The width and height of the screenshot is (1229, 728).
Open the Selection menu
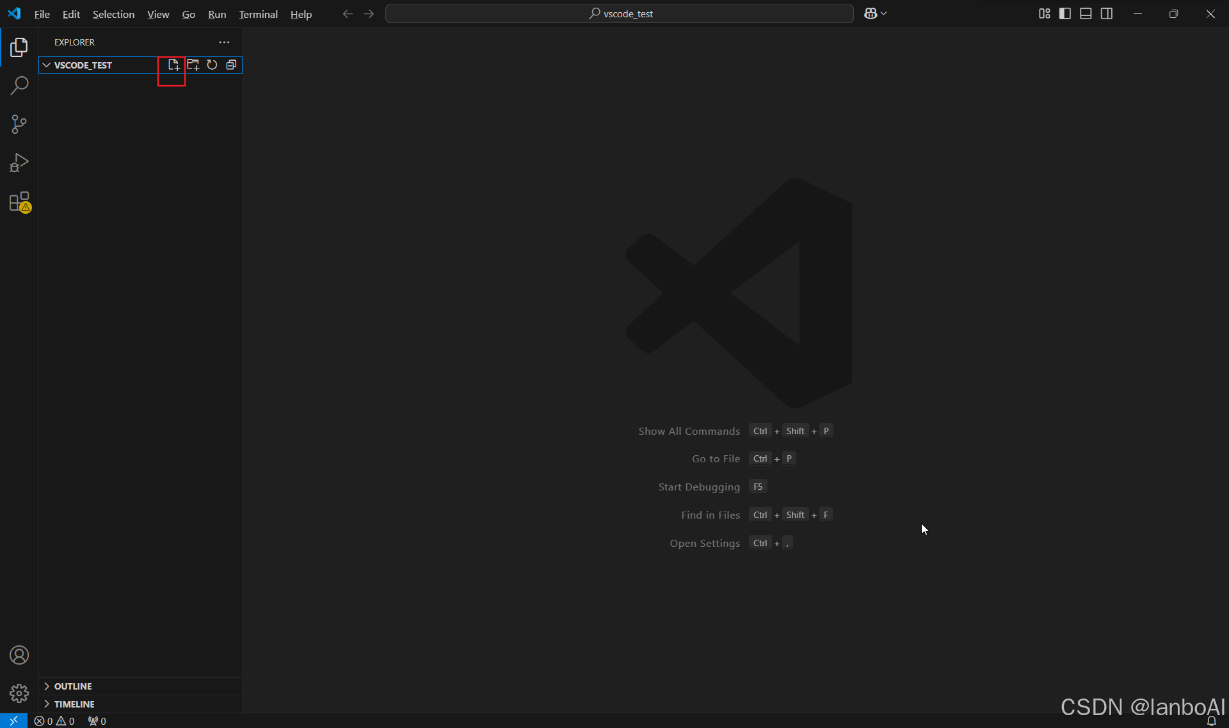113,14
